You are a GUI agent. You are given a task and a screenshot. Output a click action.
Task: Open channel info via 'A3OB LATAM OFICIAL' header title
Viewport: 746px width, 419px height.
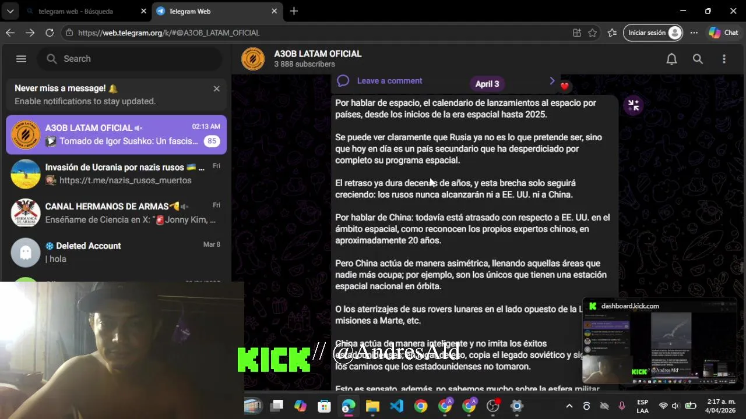[x=318, y=54]
